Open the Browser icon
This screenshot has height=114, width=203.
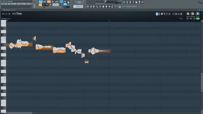point(97,6)
